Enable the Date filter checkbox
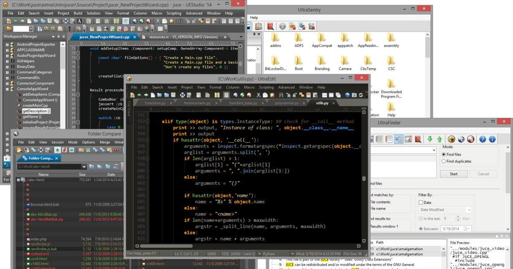The height and width of the screenshot is (269, 513). [x=421, y=202]
